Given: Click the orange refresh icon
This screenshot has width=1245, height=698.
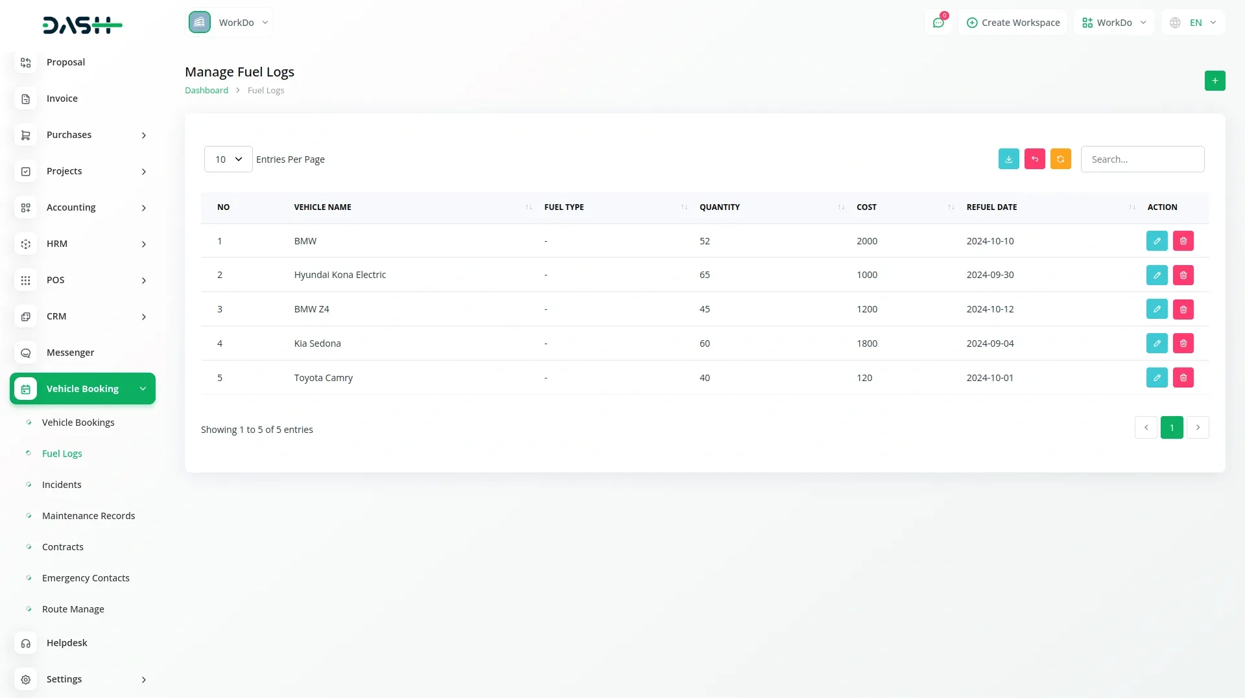Looking at the screenshot, I should (x=1060, y=159).
